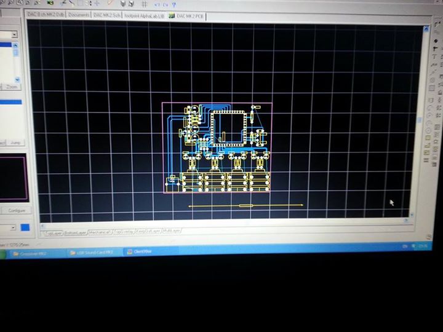Open USB Sound Card MK2 taskbar item
Image resolution: width=443 pixels, height=332 pixels.
click(x=95, y=253)
